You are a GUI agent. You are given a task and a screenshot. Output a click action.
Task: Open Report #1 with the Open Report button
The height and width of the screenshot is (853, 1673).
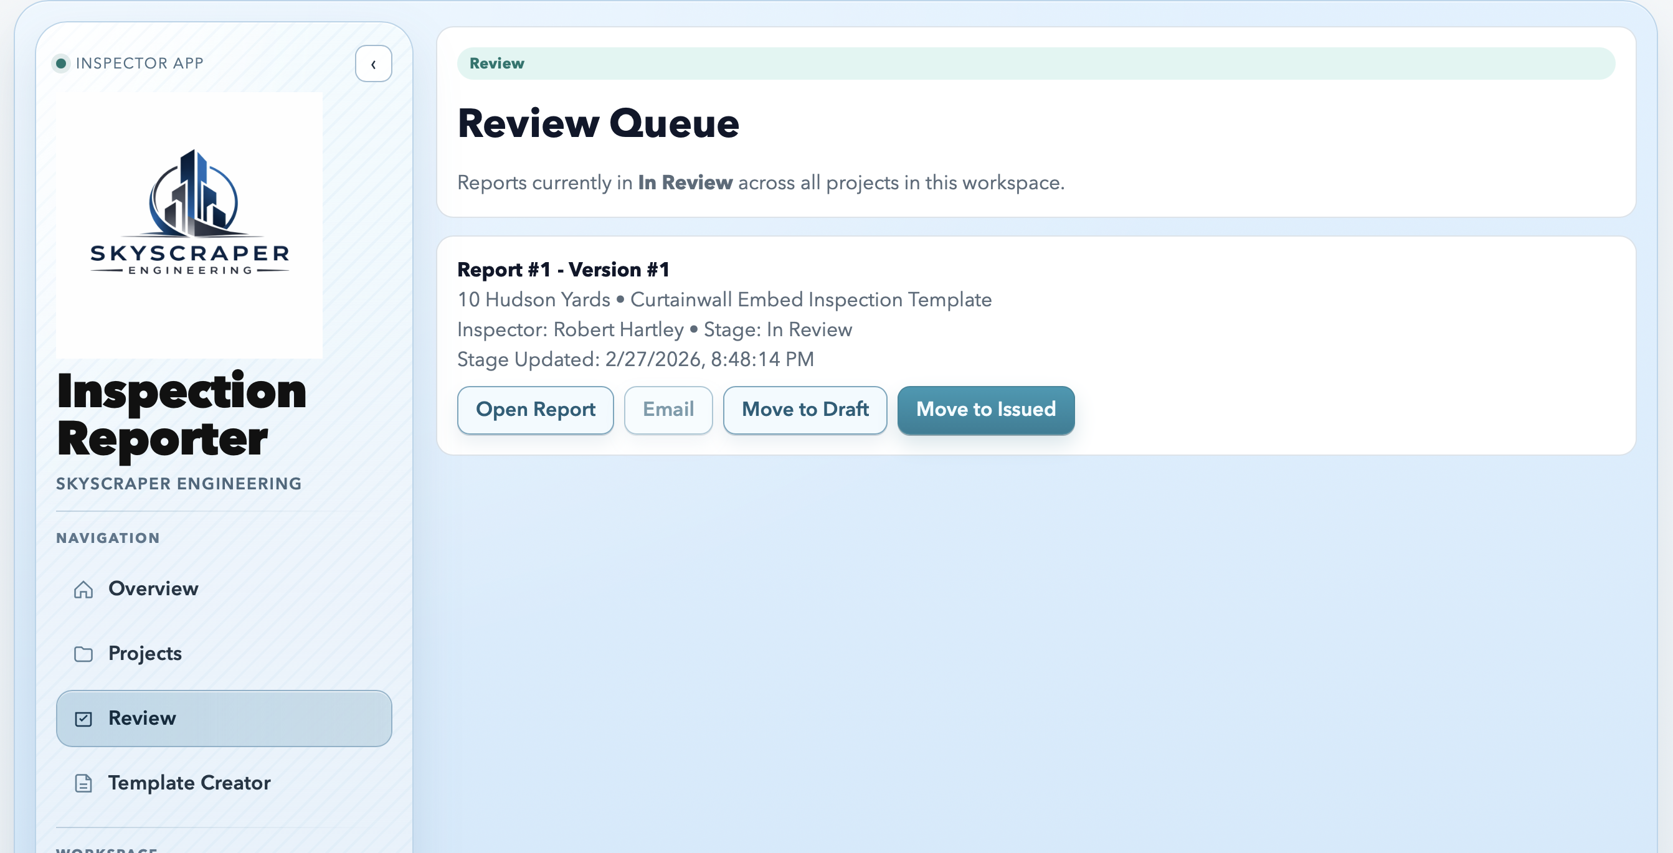[x=535, y=410]
